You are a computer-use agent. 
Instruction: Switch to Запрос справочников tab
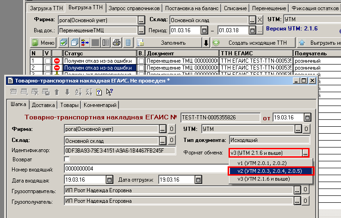134,8
